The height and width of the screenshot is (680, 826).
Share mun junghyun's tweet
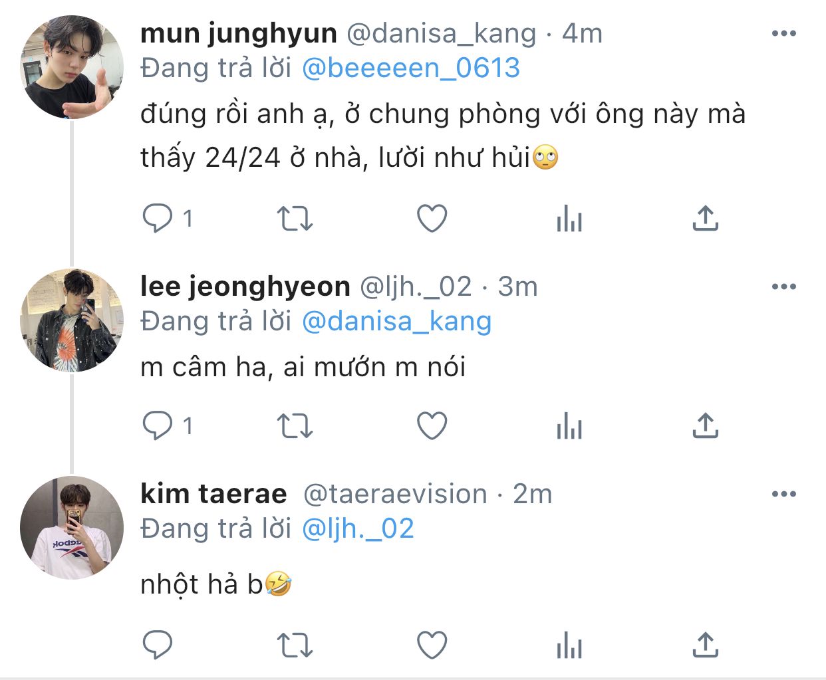706,218
